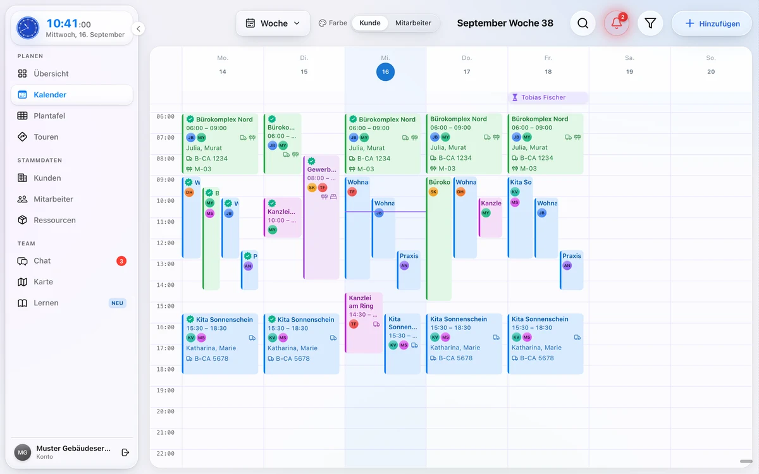
Task: Open Karte map icon in sidebar
Action: point(22,282)
